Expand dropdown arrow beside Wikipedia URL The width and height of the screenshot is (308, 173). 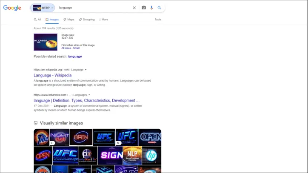coord(86,70)
